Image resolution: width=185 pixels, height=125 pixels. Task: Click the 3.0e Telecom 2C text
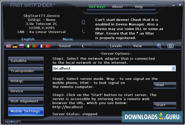pos(42,24)
